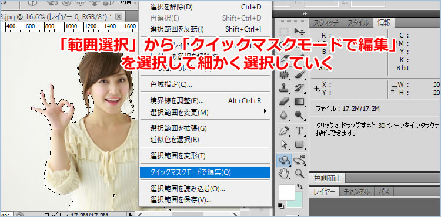Viewport: 441px width, 217px height.
Task: Swap foreground and background colors
Action: (300, 187)
